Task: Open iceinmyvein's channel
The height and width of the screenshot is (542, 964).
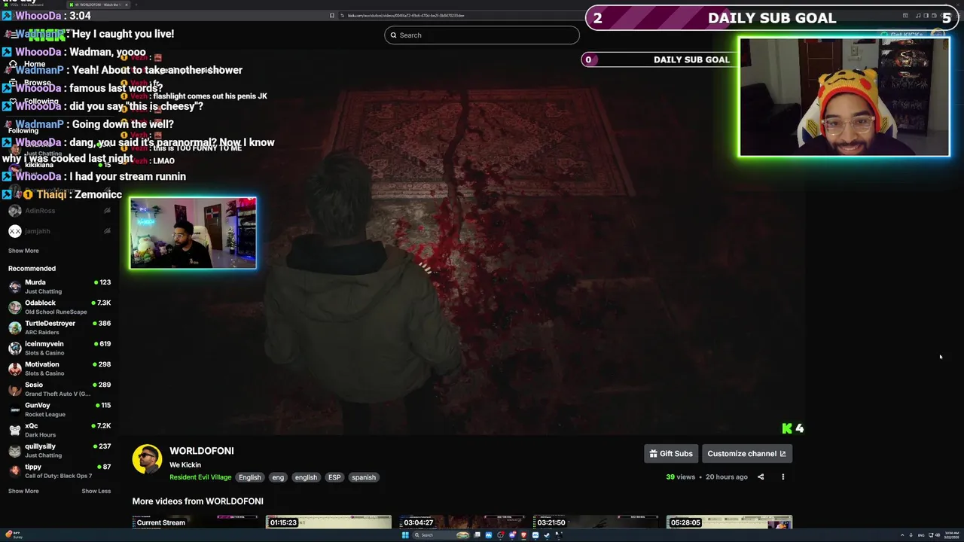Action: coord(59,347)
